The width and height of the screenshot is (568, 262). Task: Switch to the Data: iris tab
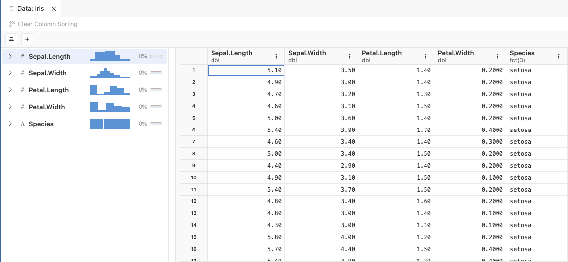pos(31,9)
